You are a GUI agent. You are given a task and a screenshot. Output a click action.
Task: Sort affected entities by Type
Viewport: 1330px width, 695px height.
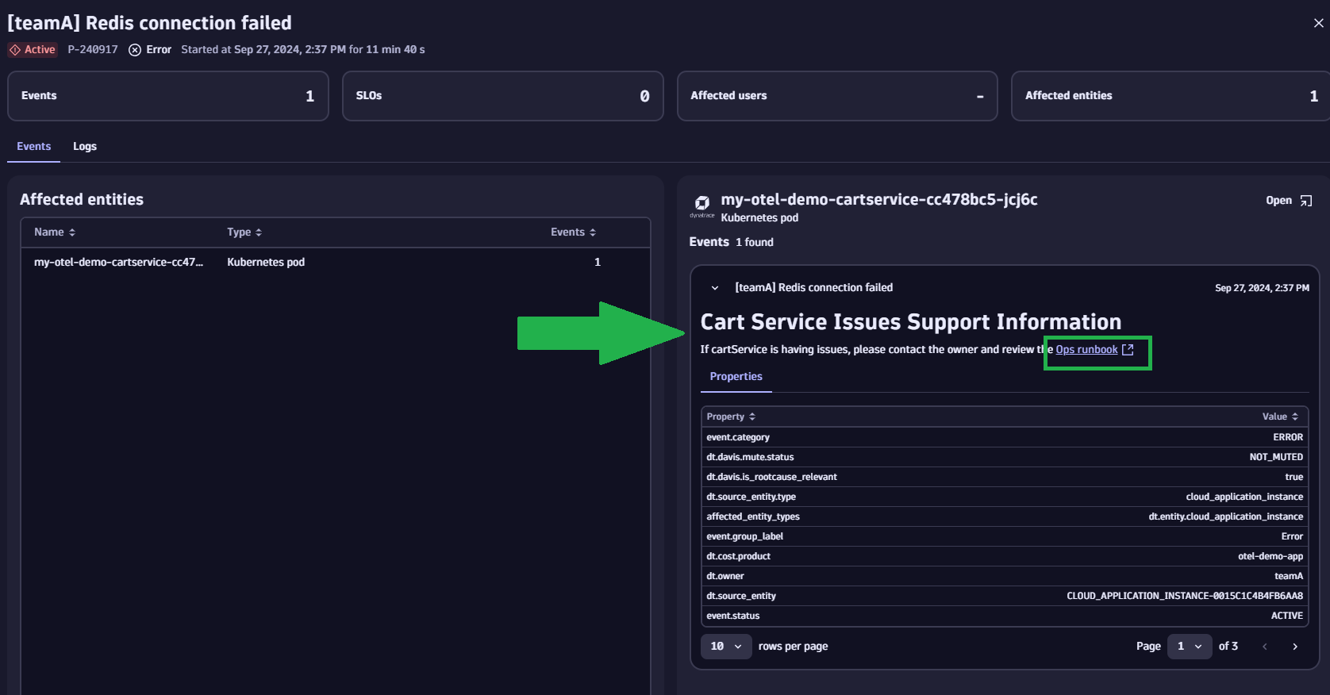(x=244, y=232)
